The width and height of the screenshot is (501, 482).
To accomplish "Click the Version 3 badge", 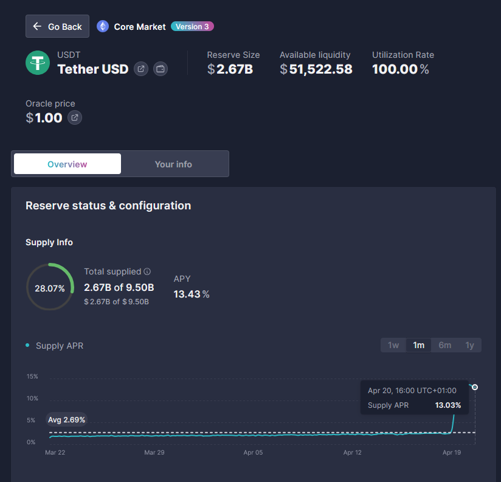I will tap(192, 27).
